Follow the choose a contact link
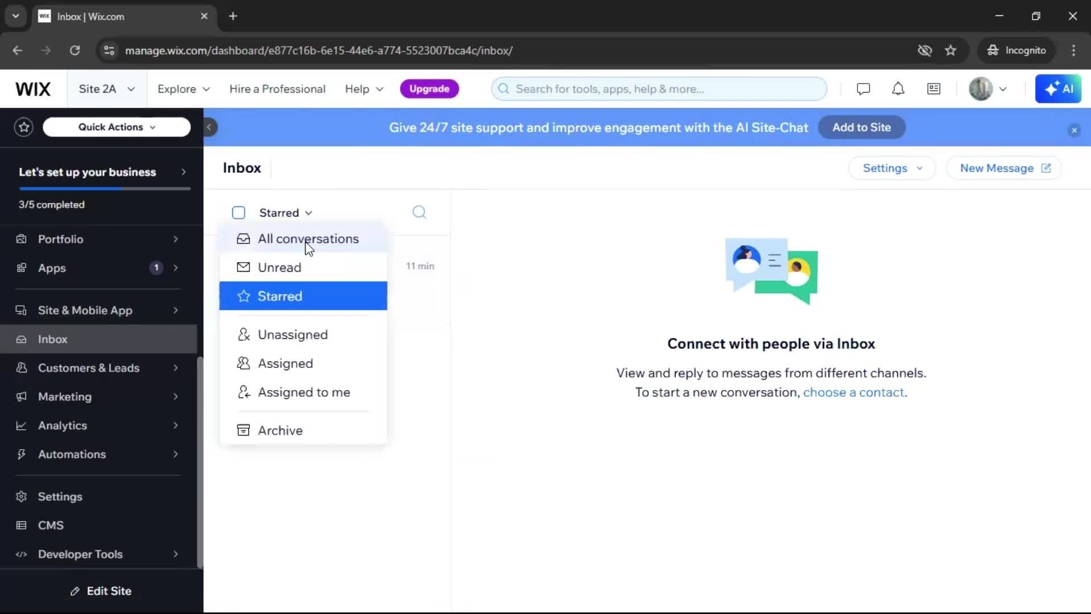The height and width of the screenshot is (614, 1091). [853, 392]
